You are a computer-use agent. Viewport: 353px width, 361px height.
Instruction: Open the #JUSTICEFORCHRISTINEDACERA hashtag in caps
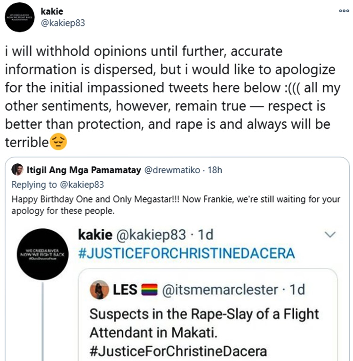pyautogui.click(x=185, y=254)
